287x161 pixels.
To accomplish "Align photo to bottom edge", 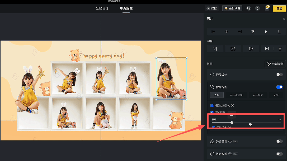I will pos(279,32).
